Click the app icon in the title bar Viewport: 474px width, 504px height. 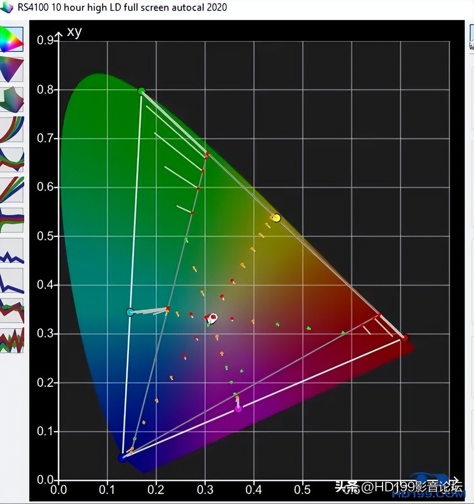click(x=7, y=8)
